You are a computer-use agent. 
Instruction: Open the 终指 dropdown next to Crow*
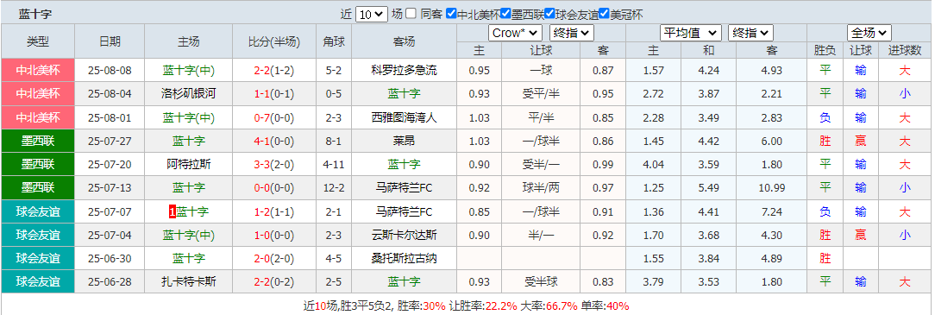pyautogui.click(x=572, y=33)
